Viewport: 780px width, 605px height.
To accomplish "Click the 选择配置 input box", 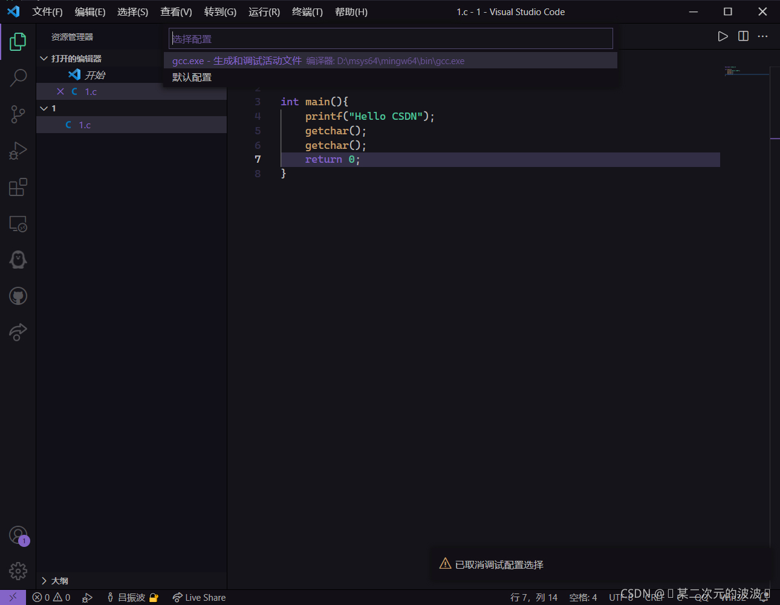I will (x=391, y=39).
